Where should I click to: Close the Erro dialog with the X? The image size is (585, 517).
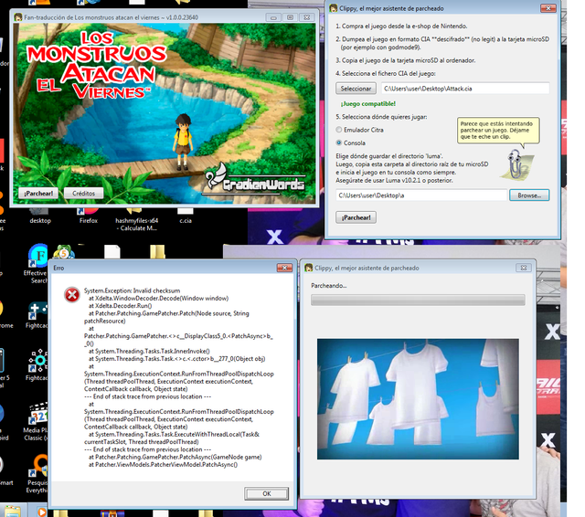[284, 268]
